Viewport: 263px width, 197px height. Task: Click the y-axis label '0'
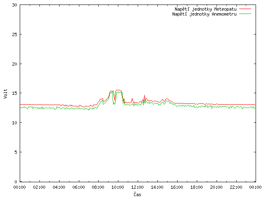[x=16, y=182]
